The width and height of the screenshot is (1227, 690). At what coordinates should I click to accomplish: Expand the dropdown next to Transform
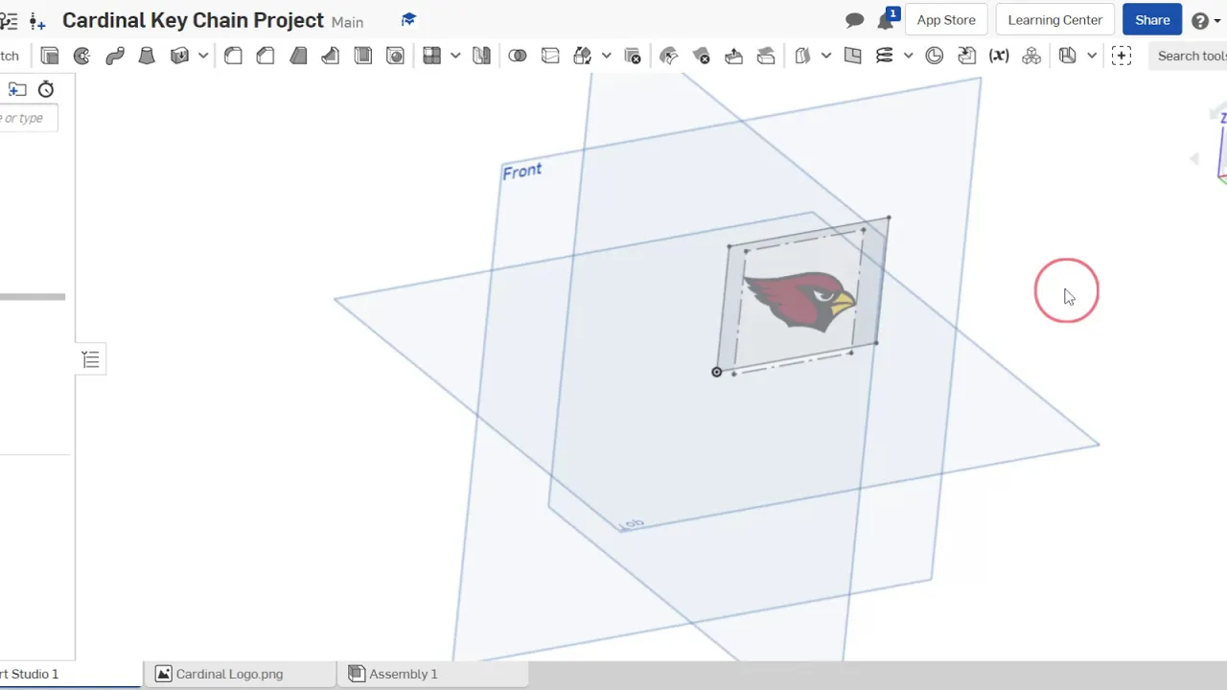point(606,56)
